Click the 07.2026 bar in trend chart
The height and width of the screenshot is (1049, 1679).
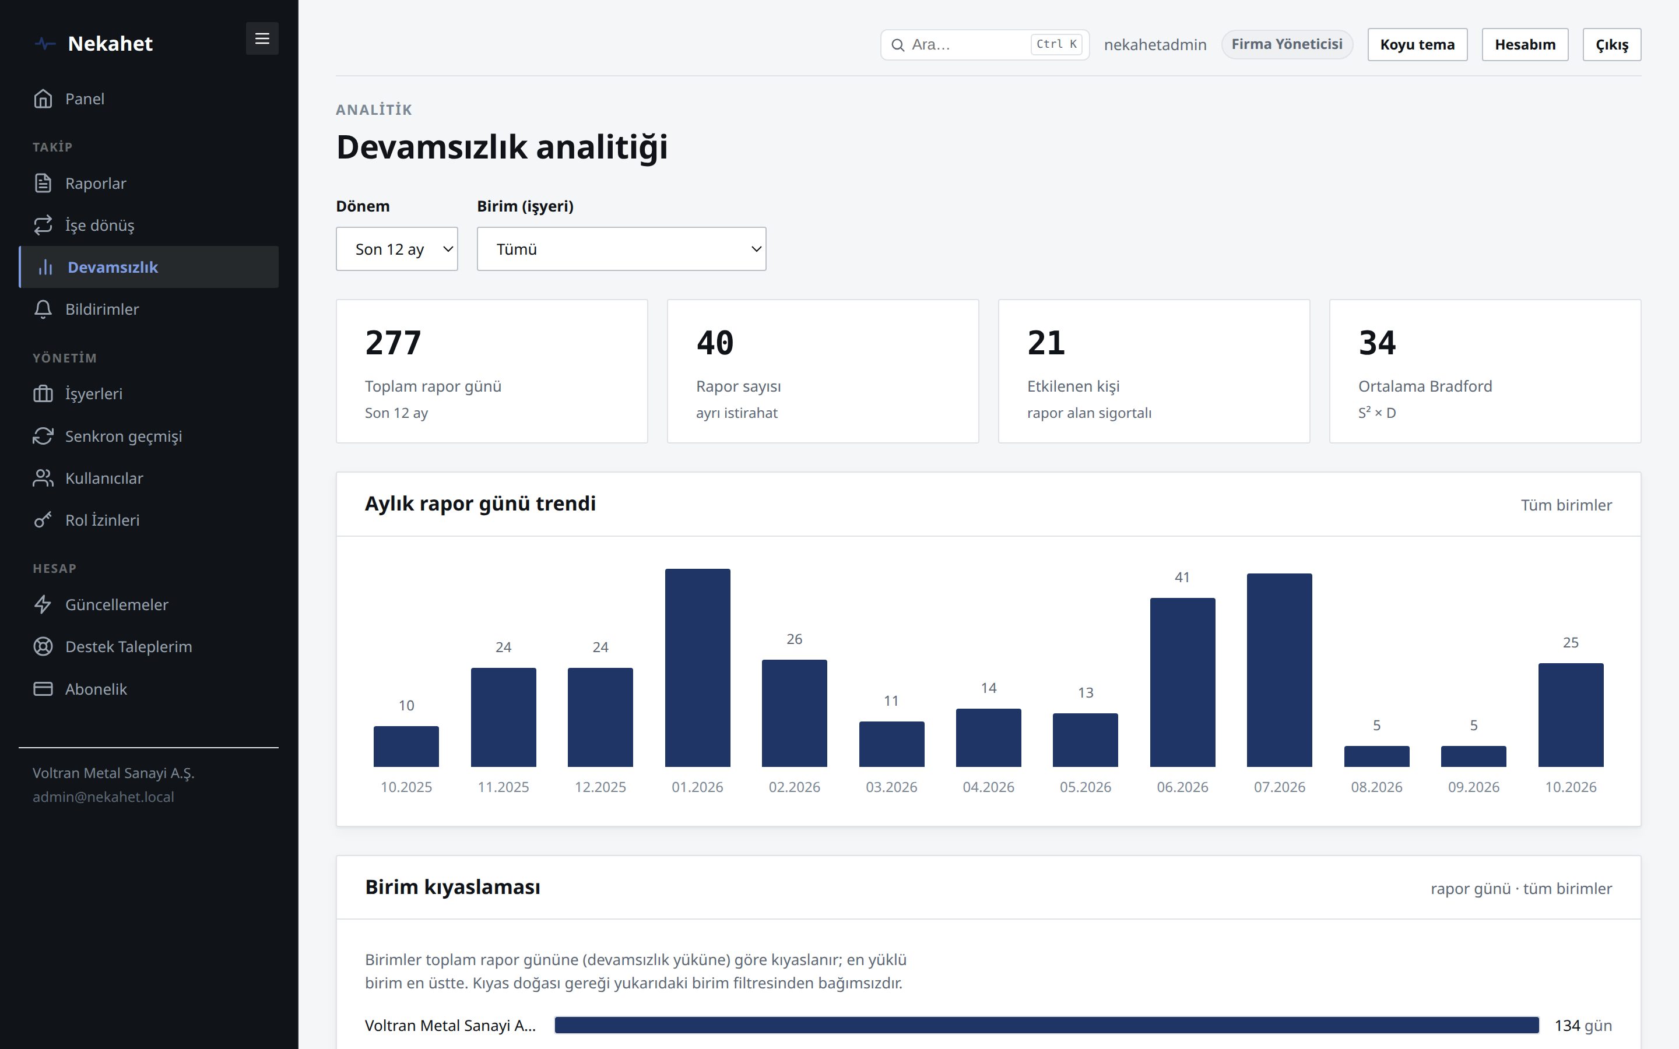coord(1278,670)
